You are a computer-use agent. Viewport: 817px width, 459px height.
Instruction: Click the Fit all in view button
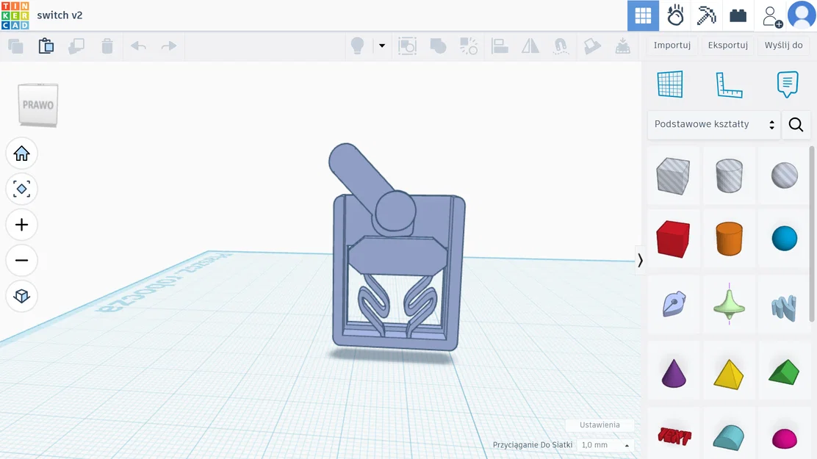pyautogui.click(x=21, y=189)
